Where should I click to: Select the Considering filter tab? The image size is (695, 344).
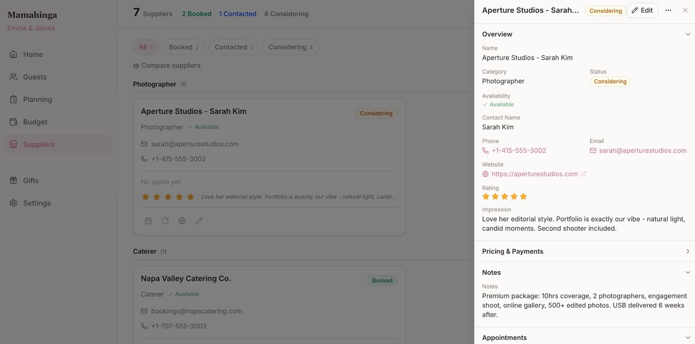[290, 47]
